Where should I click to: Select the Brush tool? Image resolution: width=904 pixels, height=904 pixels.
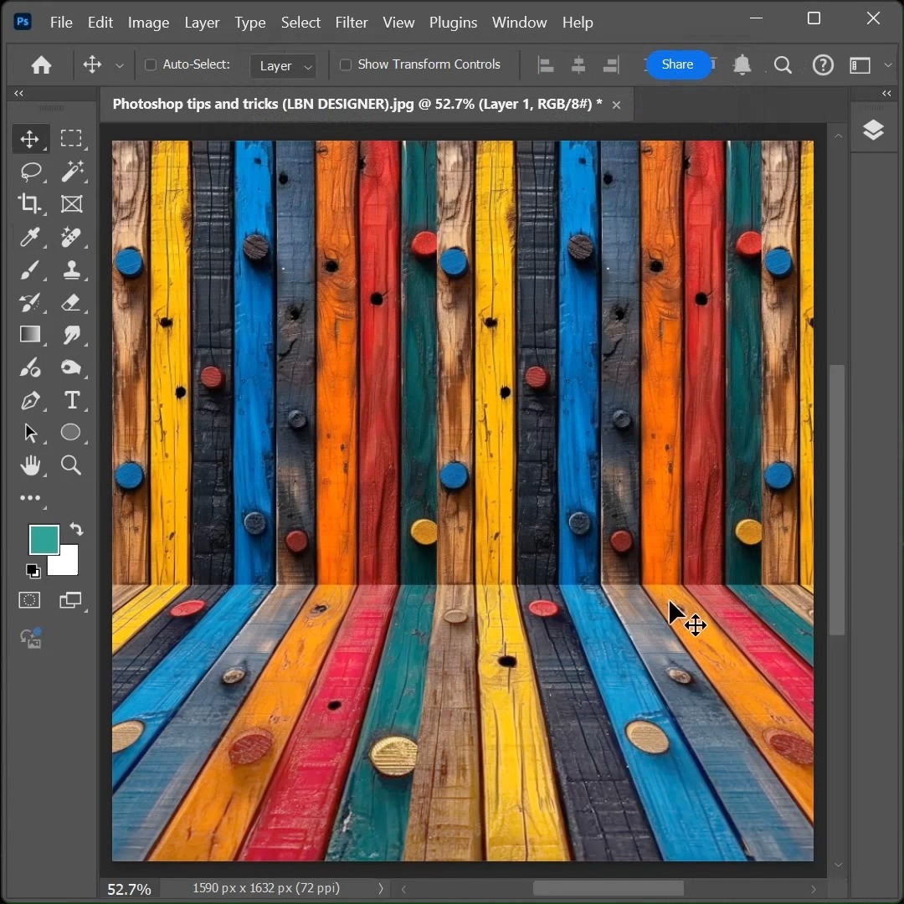pos(29,270)
